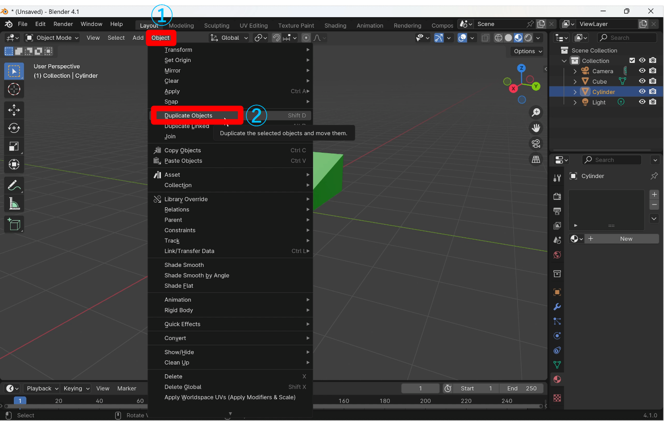Select the Measure tool
664x421 pixels.
[14, 204]
